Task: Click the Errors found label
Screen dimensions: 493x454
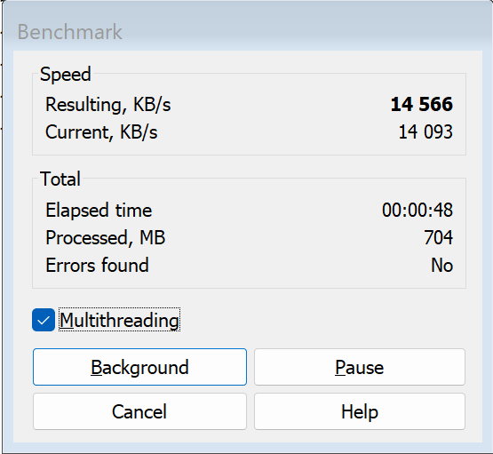Action: tap(97, 265)
